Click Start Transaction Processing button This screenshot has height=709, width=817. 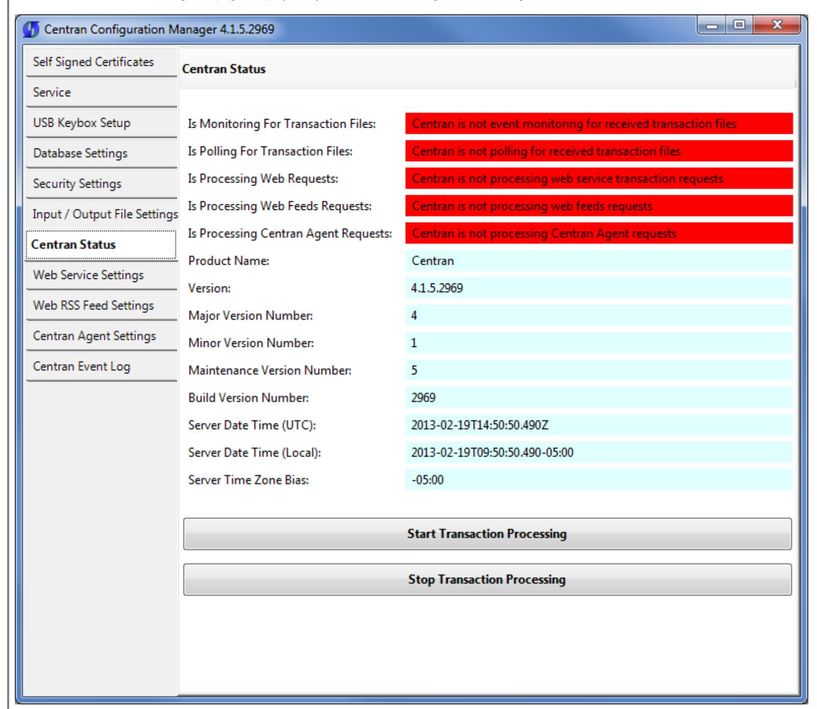click(487, 534)
